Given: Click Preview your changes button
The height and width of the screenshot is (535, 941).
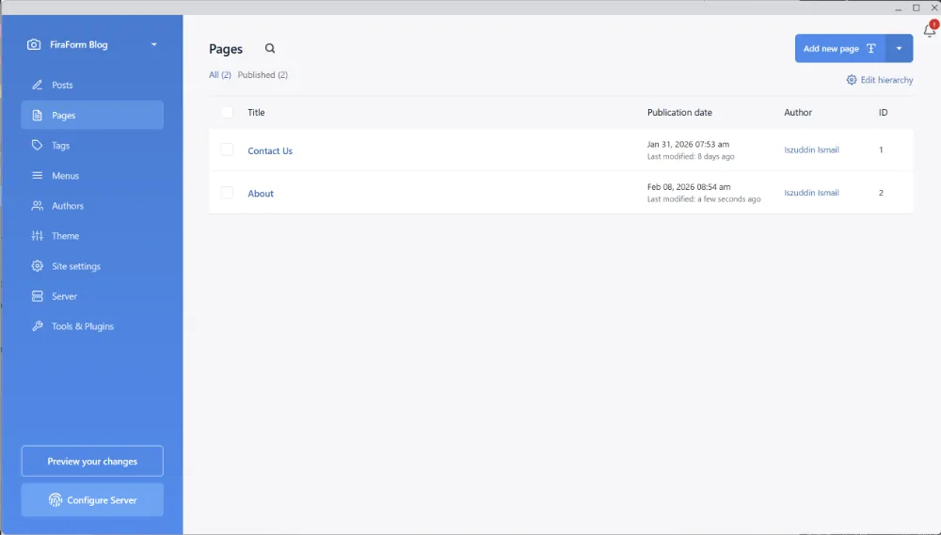Looking at the screenshot, I should click(x=92, y=462).
